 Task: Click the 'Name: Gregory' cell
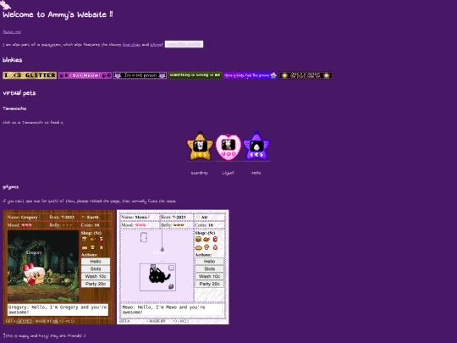click(26, 217)
